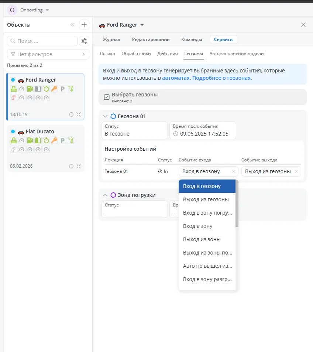Click the key icon on Ford Ranger card
The image size is (313, 352).
(54, 89)
